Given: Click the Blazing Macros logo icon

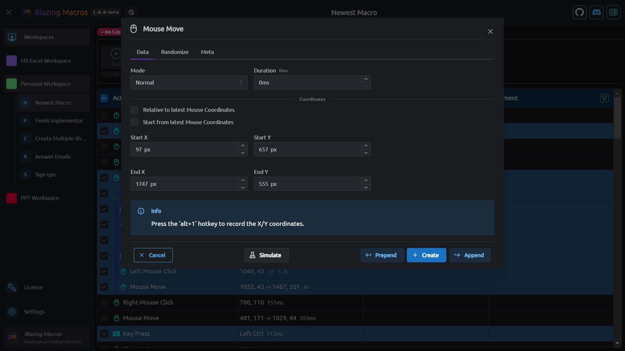Looking at the screenshot, I should 27,12.
